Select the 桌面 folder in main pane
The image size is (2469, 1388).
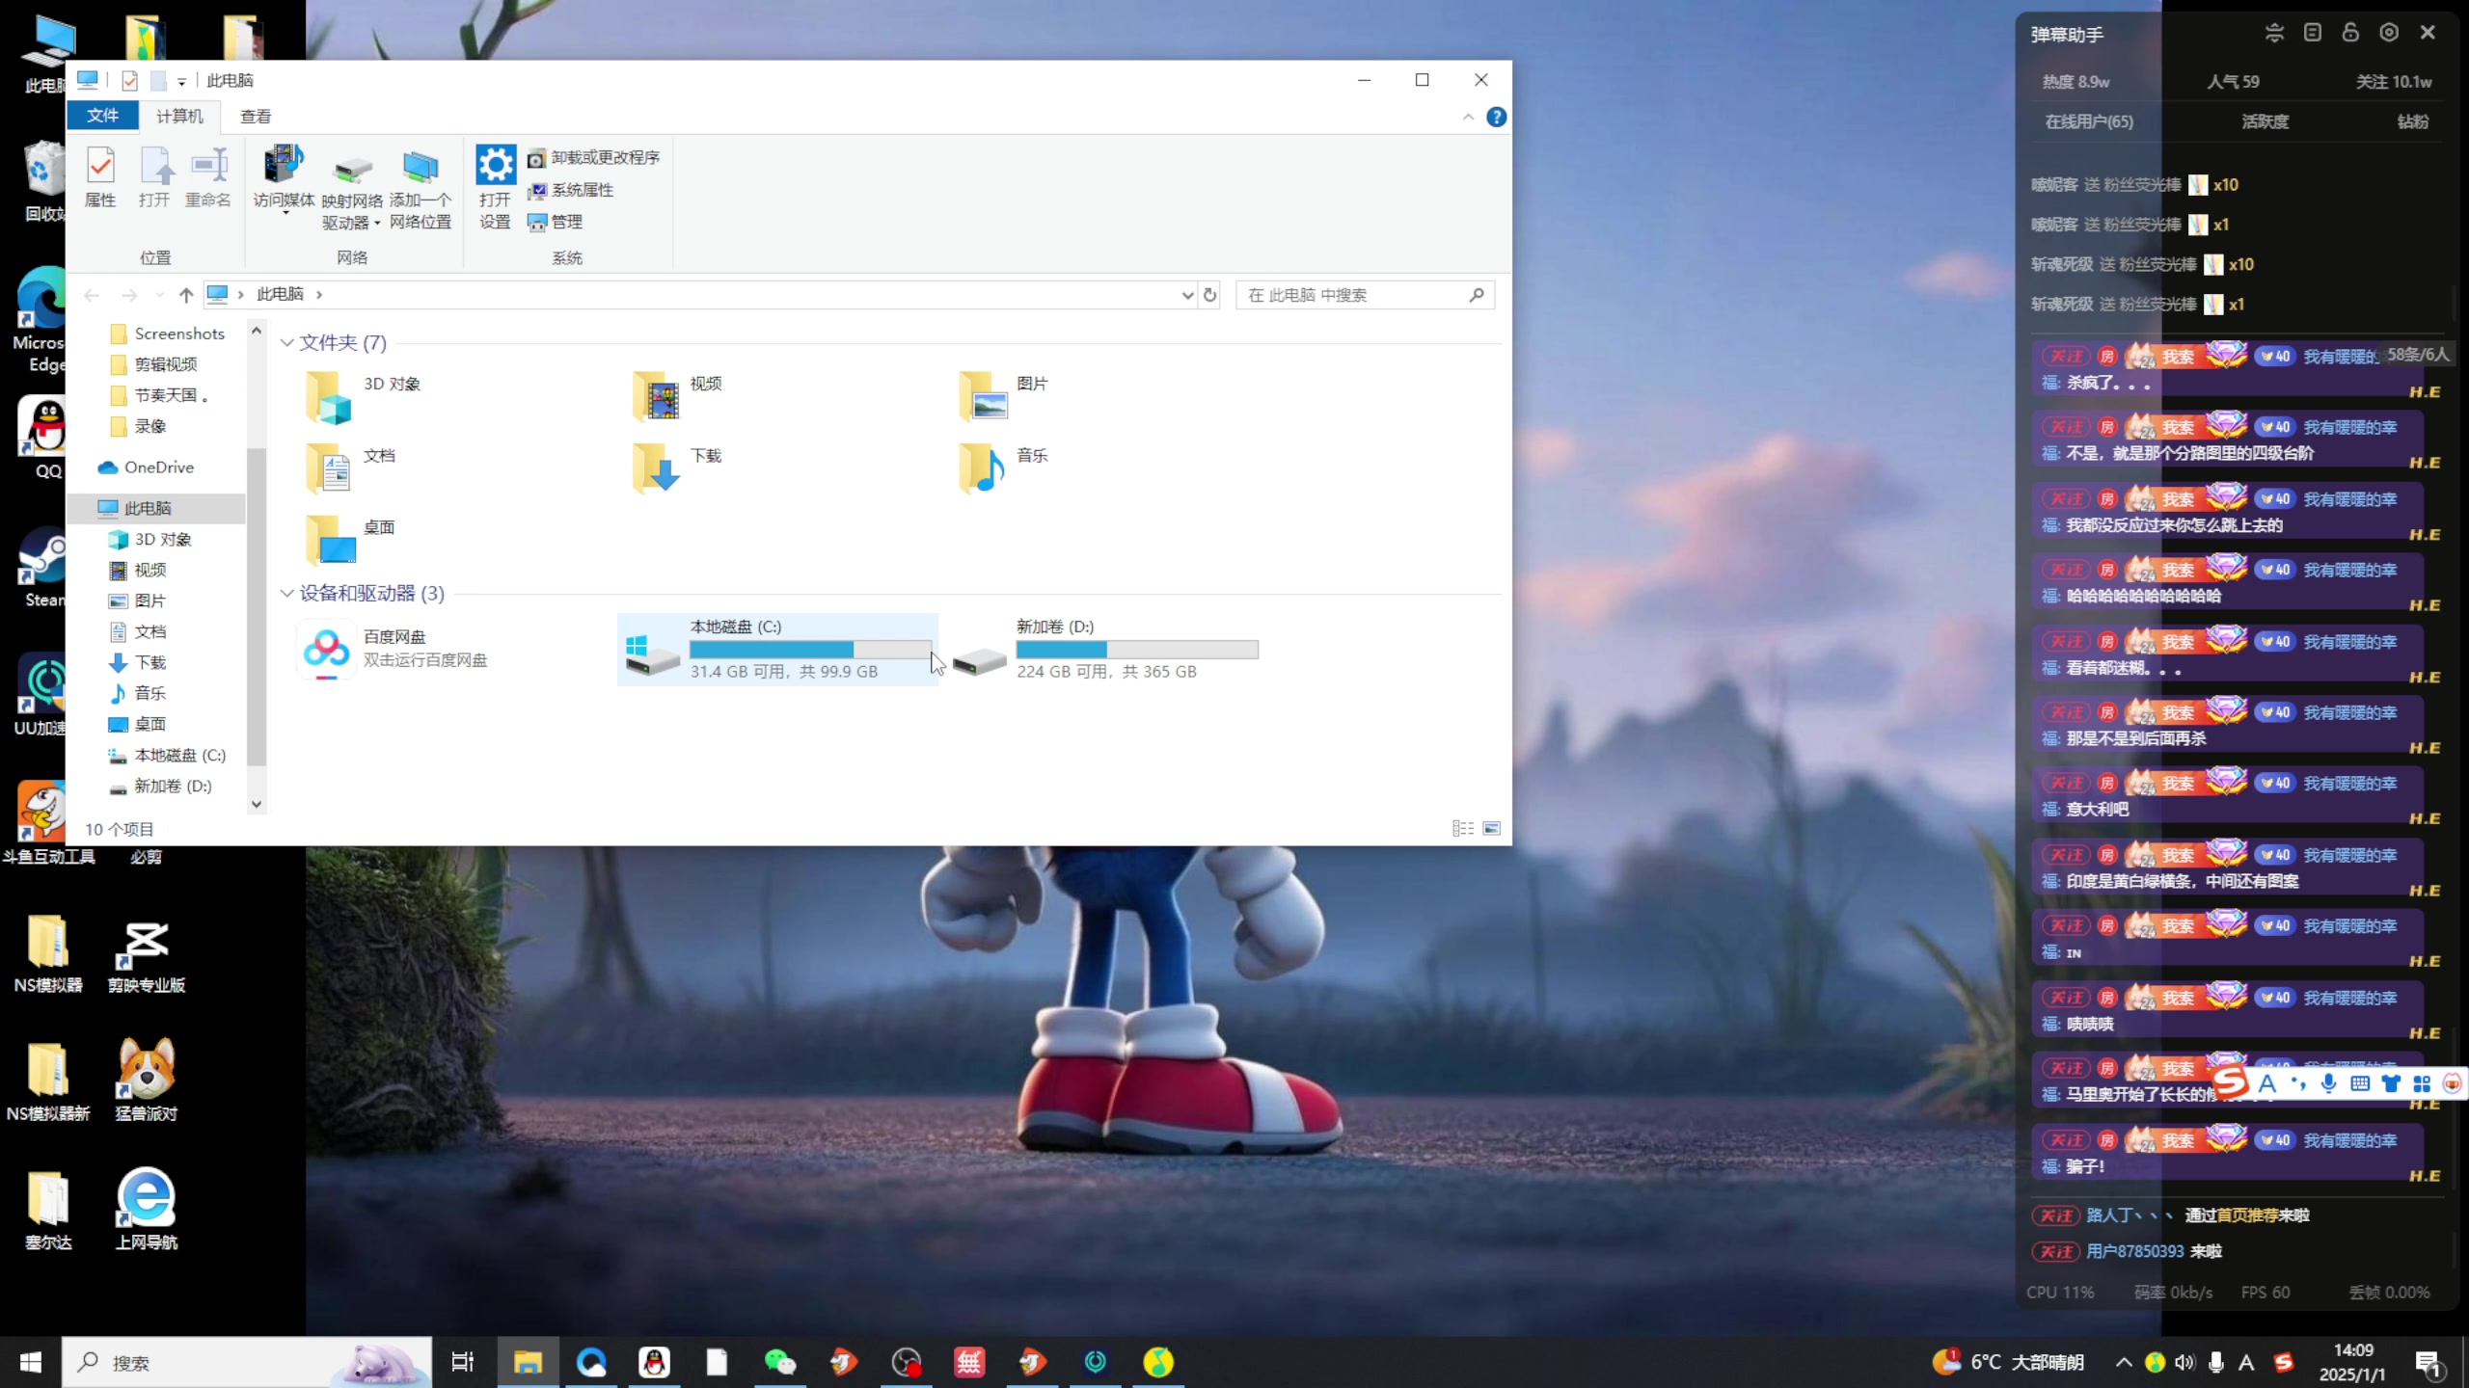click(x=351, y=540)
